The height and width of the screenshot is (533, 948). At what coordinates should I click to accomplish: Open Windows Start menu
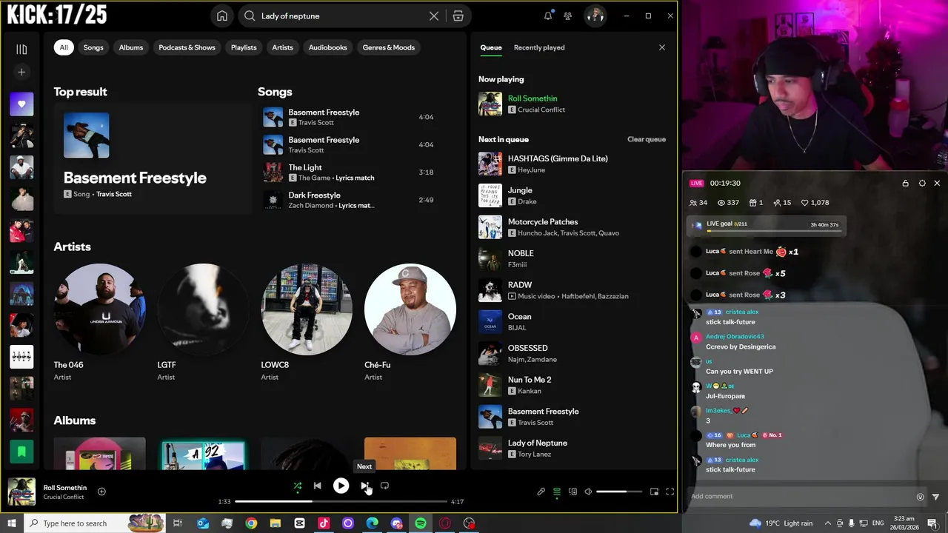pos(11,523)
